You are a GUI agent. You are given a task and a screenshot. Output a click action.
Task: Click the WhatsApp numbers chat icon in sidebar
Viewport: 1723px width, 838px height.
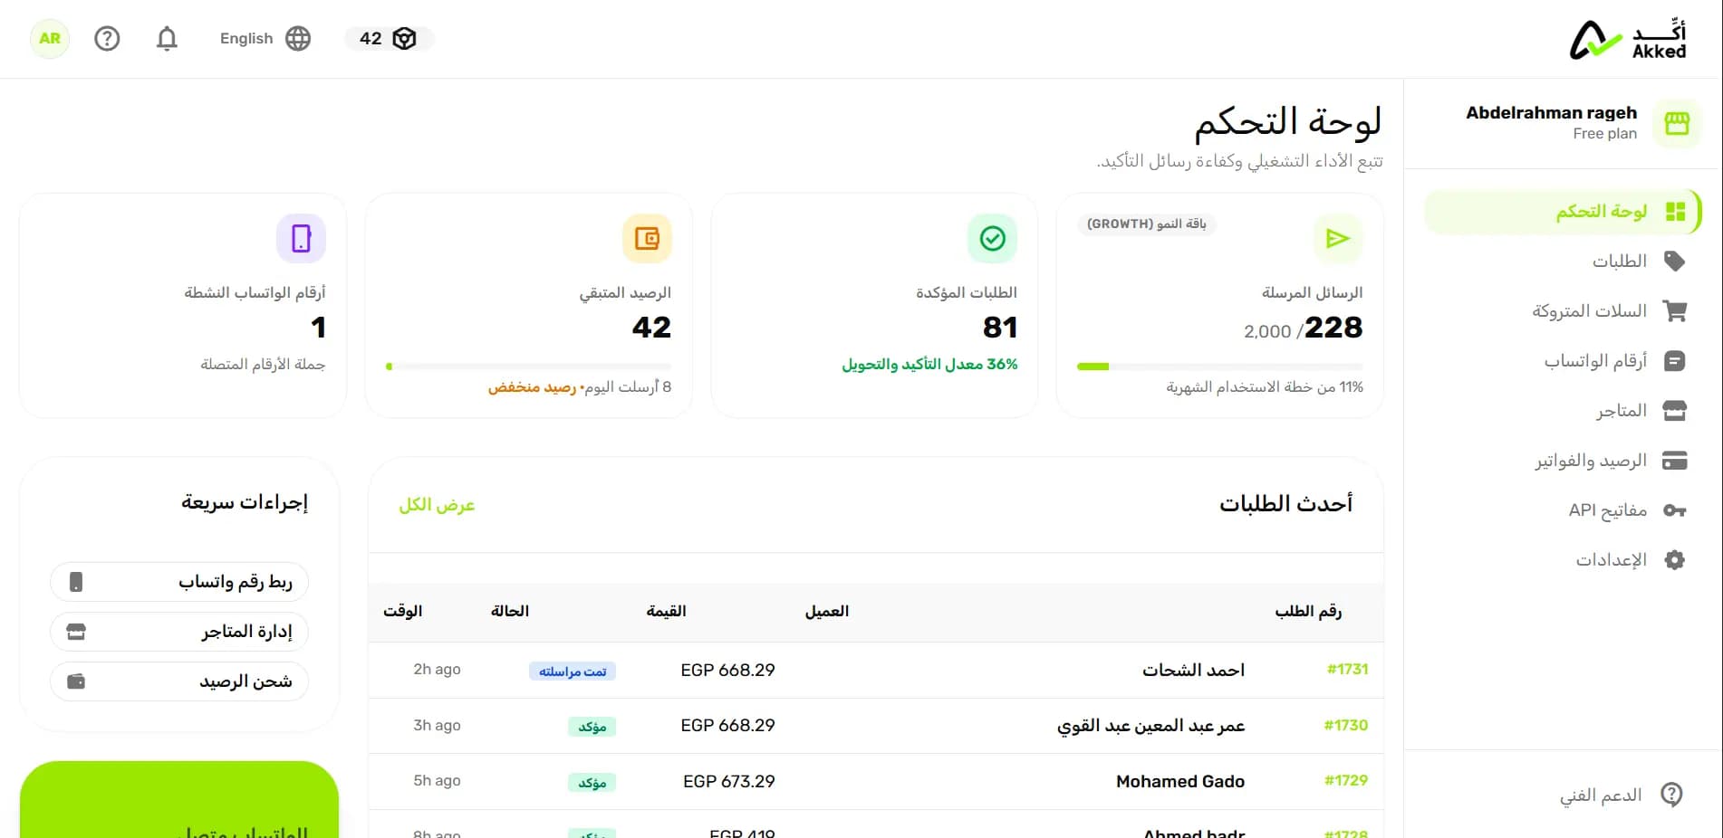pyautogui.click(x=1675, y=361)
